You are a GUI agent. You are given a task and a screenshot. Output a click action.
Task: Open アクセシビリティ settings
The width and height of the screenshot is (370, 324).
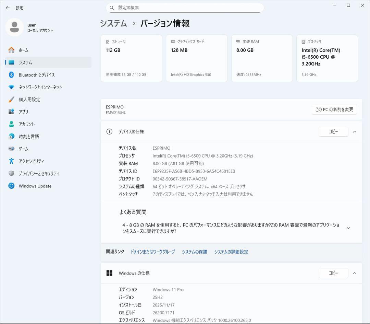point(32,161)
